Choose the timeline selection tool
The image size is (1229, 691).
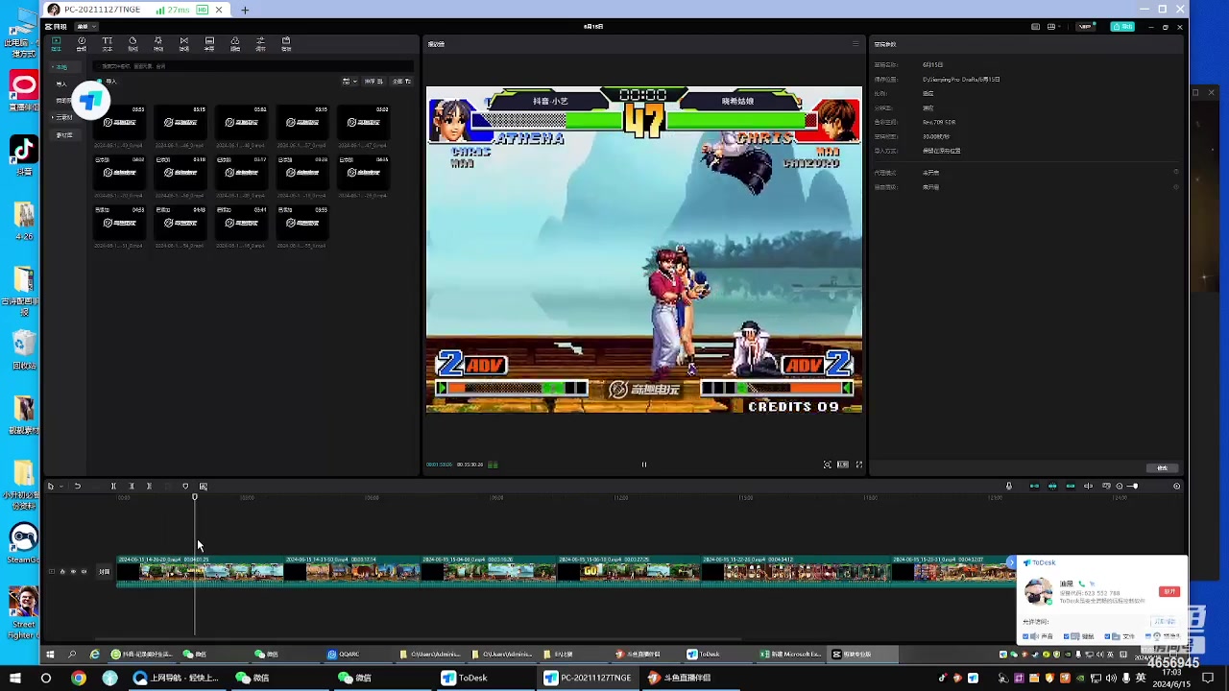click(50, 487)
